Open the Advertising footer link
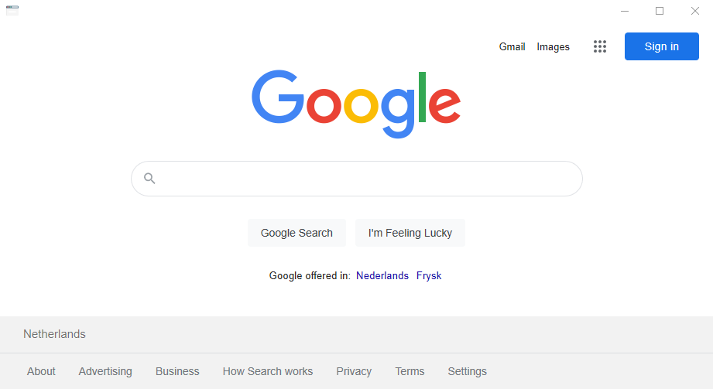This screenshot has width=713, height=389. click(105, 371)
